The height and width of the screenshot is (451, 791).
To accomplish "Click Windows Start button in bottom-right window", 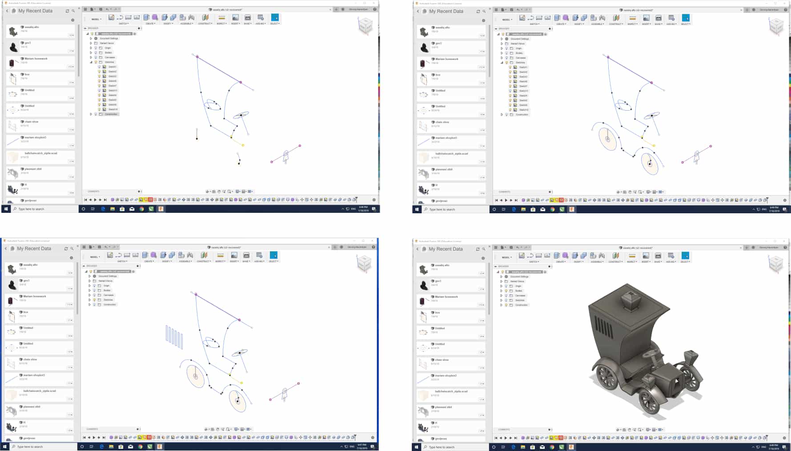I will (417, 447).
